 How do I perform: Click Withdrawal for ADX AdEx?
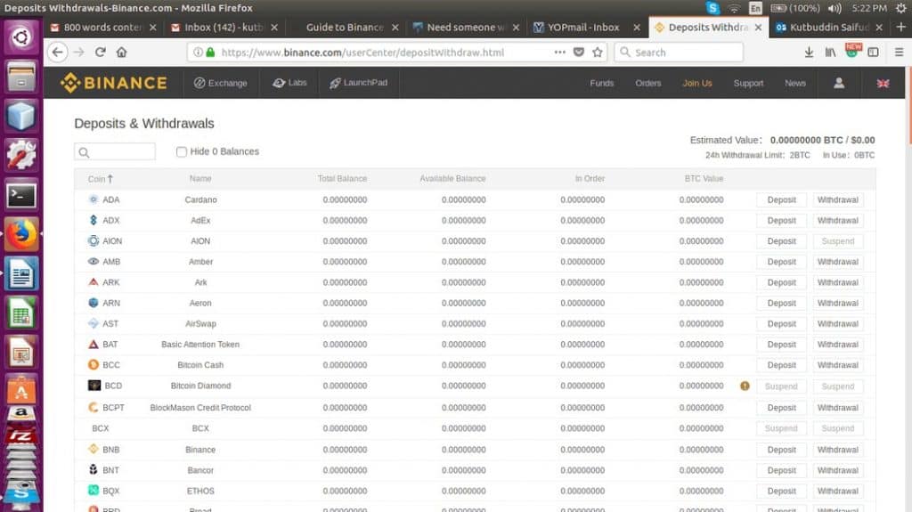point(837,221)
